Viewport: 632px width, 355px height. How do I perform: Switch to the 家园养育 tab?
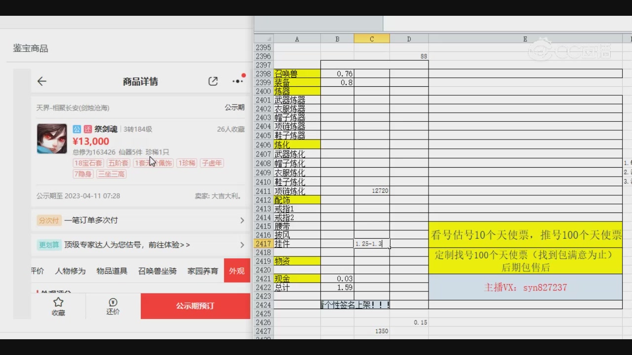[x=203, y=271]
